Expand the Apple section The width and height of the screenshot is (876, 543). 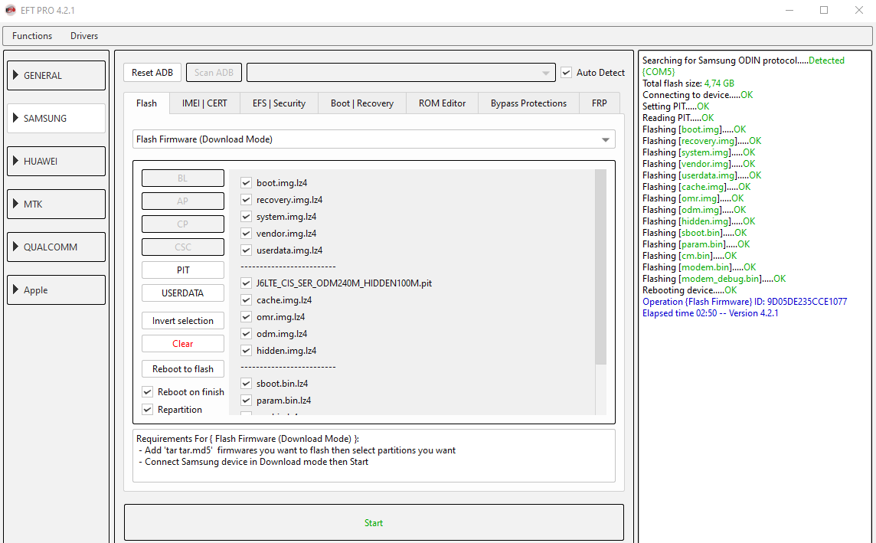tap(56, 290)
